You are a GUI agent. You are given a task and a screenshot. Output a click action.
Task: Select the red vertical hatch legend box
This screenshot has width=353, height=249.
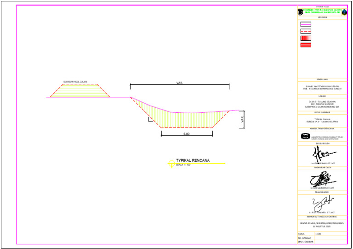[x=306, y=38]
